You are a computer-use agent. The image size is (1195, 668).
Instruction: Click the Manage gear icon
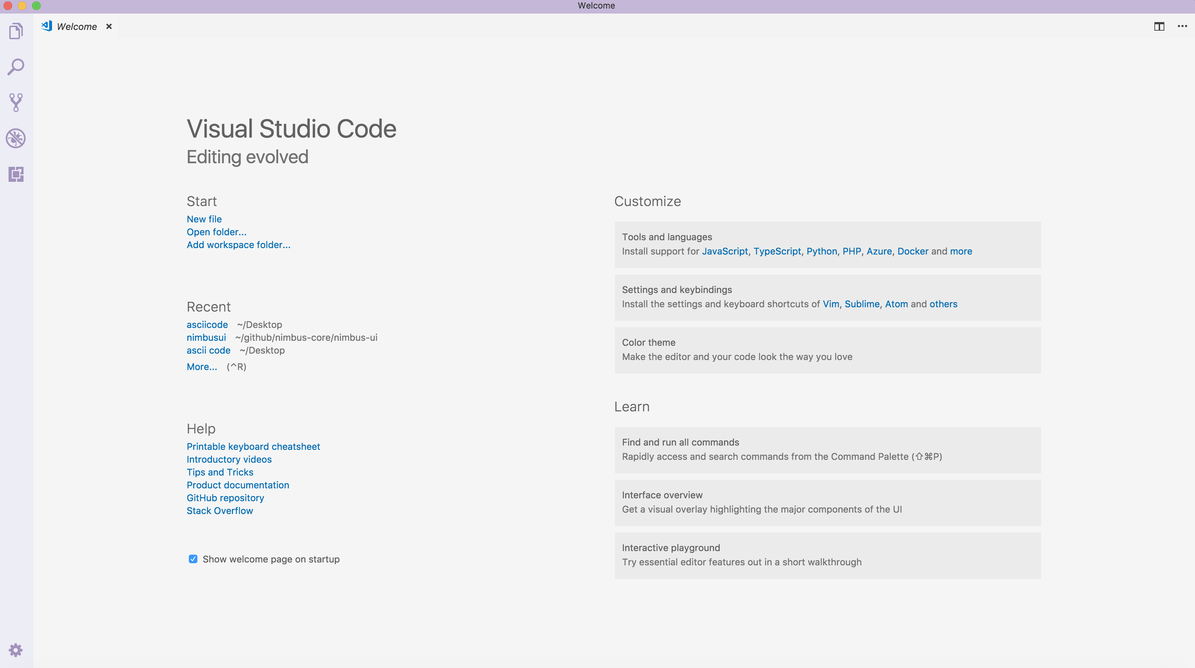(x=16, y=650)
